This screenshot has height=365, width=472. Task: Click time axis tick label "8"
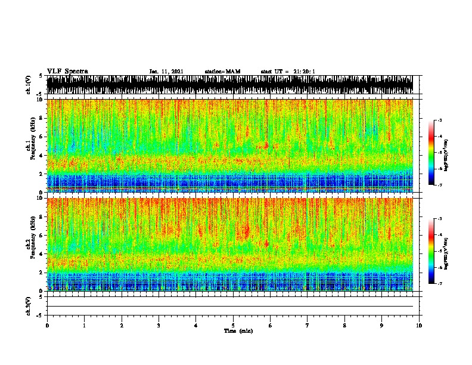[344, 326]
